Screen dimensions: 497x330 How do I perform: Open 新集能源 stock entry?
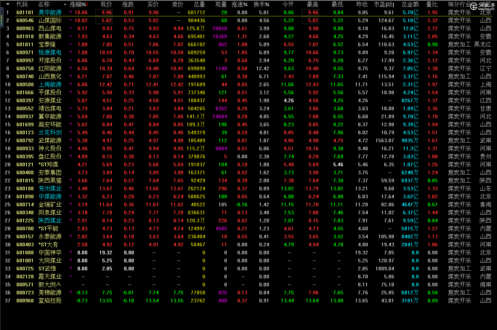point(50,36)
